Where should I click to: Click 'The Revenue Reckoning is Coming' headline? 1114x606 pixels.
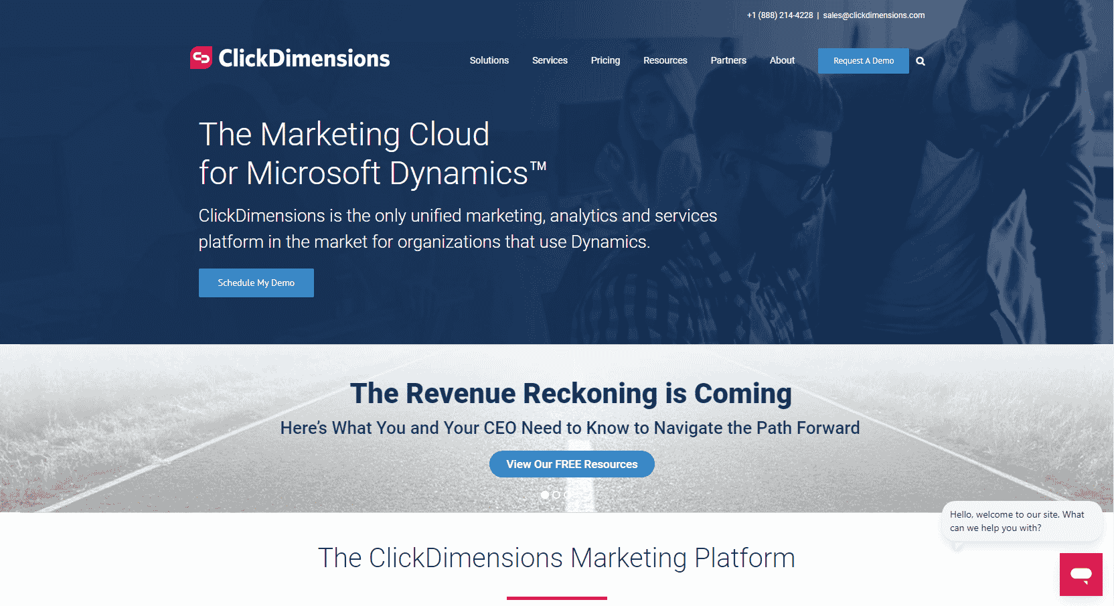click(x=571, y=394)
